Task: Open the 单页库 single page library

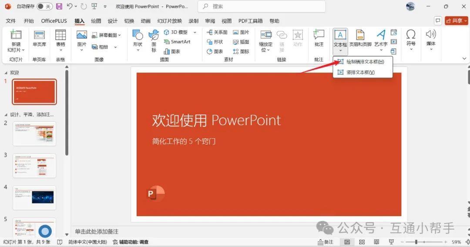Action: click(x=39, y=38)
